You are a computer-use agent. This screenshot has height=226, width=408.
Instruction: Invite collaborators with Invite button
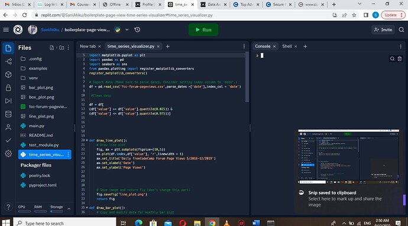pos(383,30)
